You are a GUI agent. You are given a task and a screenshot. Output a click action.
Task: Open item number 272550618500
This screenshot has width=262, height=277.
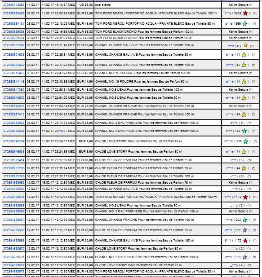coord(14,98)
